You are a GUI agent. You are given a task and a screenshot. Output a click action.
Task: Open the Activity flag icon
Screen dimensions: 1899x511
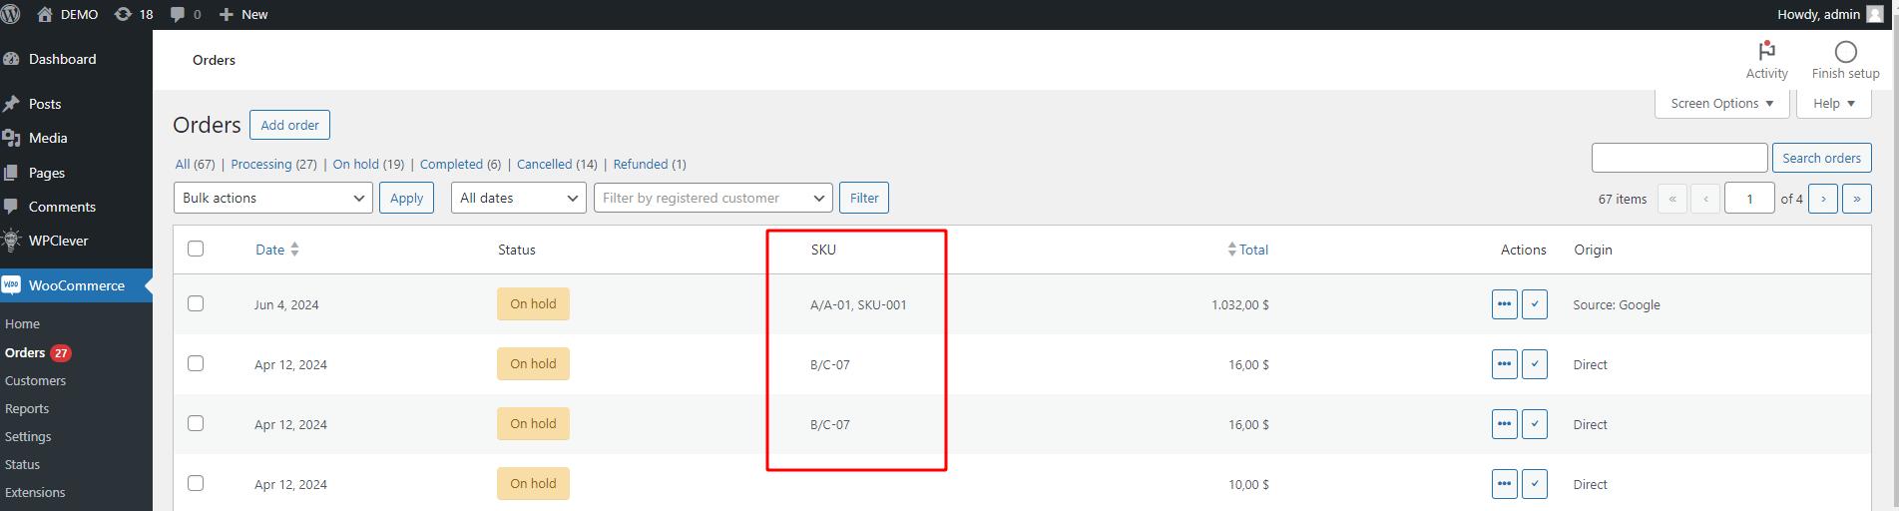pyautogui.click(x=1766, y=51)
